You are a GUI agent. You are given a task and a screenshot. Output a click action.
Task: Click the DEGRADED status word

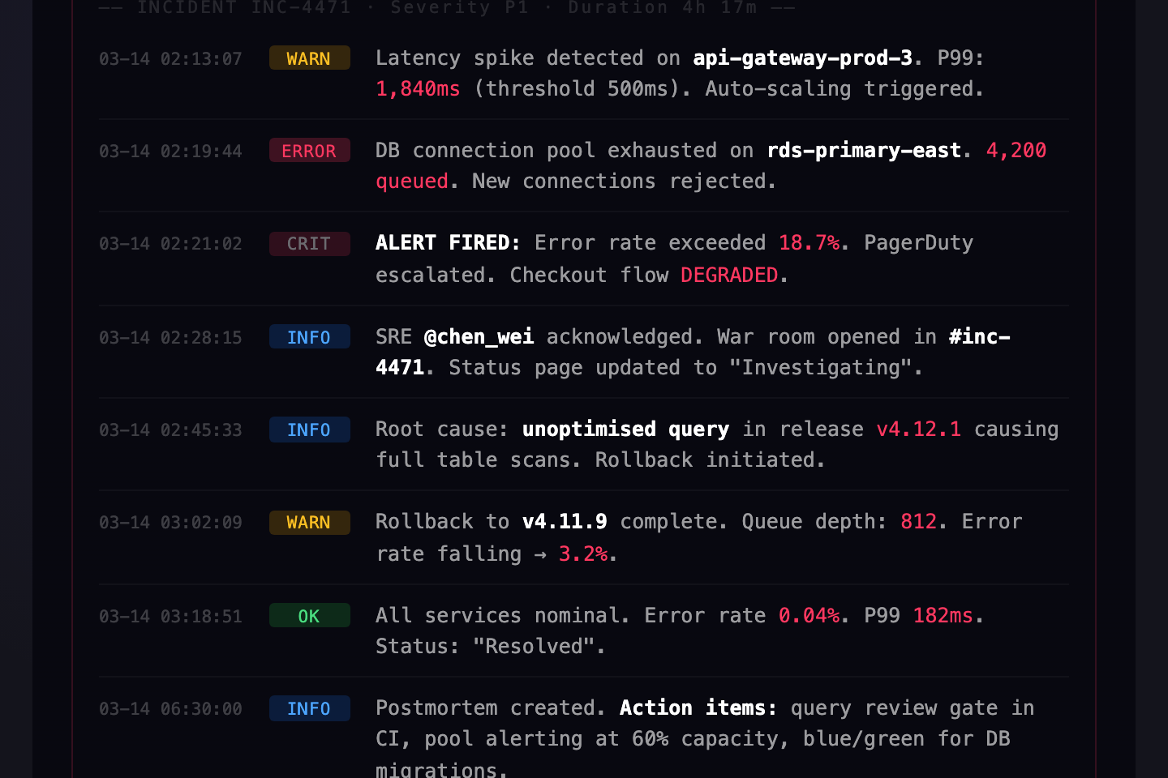pos(729,276)
